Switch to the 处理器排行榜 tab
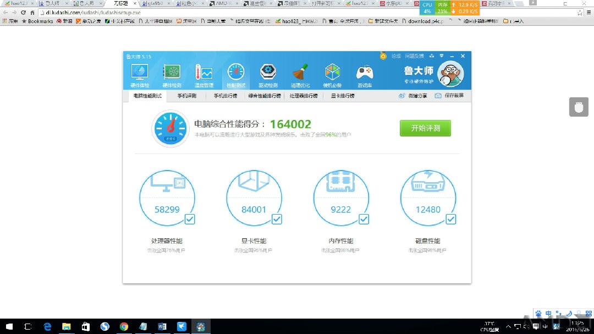594x334 pixels. (304, 96)
